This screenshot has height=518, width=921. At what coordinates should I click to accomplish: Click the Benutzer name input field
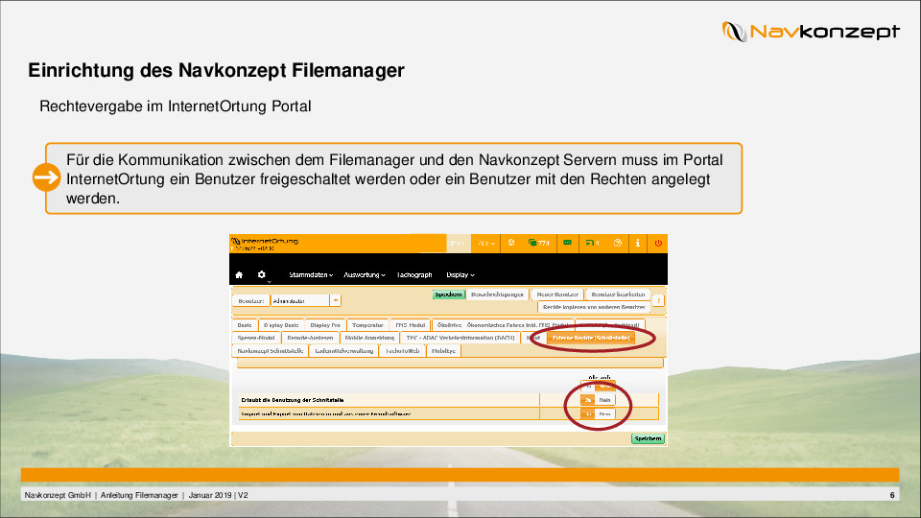[x=299, y=300]
